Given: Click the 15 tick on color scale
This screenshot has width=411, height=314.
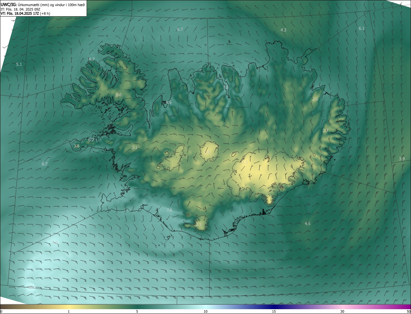Looking at the screenshot, I should tap(274, 311).
